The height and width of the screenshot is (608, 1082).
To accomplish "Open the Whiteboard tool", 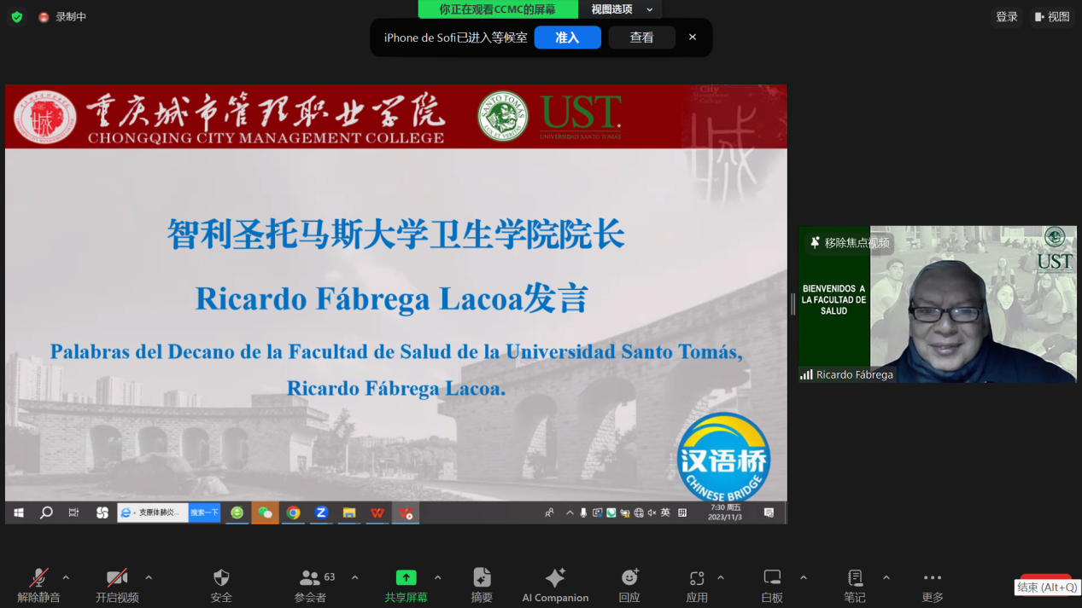I will pyautogui.click(x=772, y=578).
